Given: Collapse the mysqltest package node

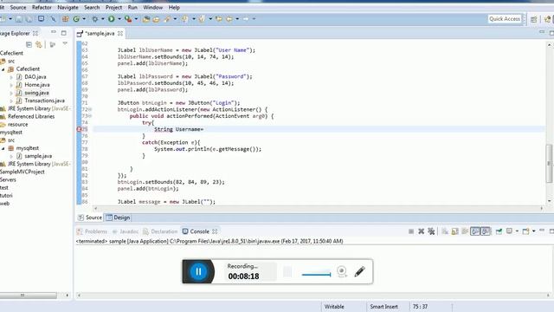Looking at the screenshot, I should [x=3, y=148].
